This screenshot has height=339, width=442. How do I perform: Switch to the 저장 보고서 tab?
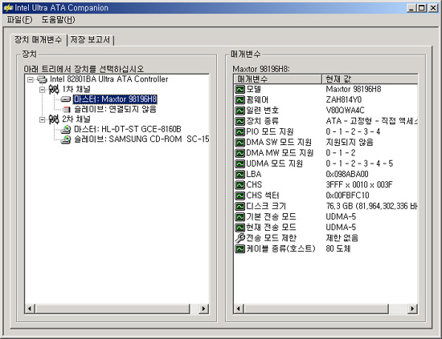[x=90, y=39]
